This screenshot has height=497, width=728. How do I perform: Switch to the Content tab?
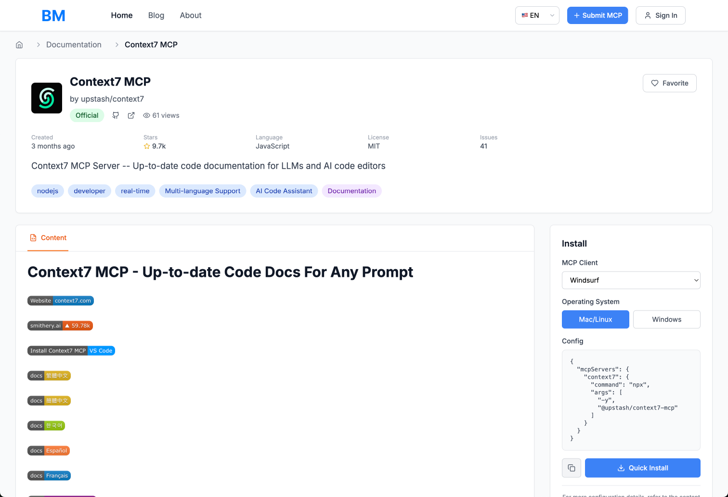pos(48,238)
